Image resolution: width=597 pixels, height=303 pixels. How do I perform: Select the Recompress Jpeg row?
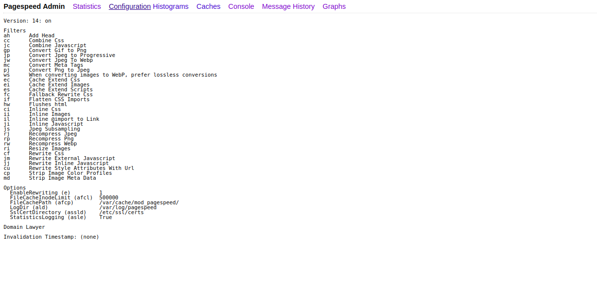40,134
